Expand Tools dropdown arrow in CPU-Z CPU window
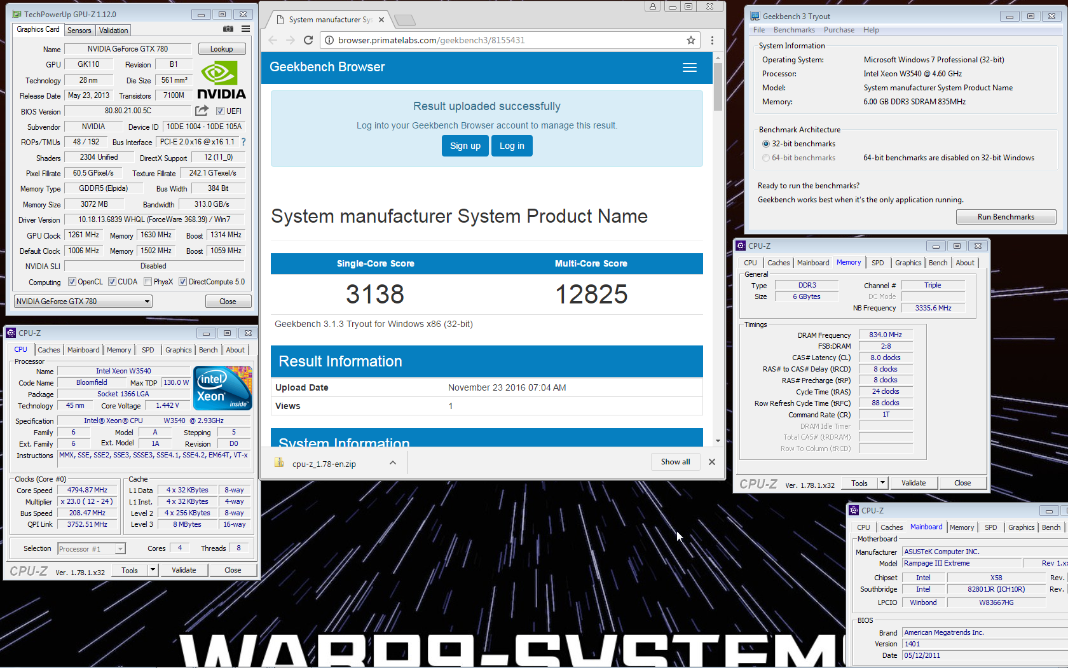This screenshot has width=1068, height=668. (153, 570)
